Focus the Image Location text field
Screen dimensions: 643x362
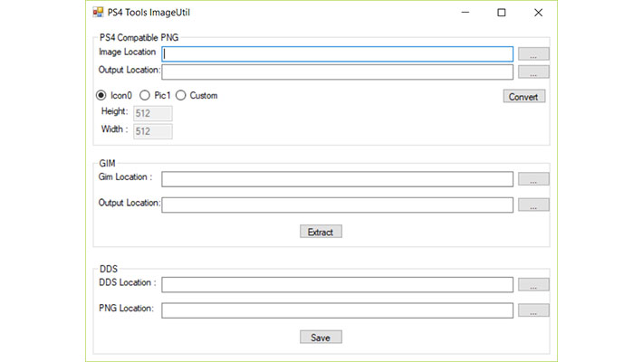pyautogui.click(x=337, y=54)
